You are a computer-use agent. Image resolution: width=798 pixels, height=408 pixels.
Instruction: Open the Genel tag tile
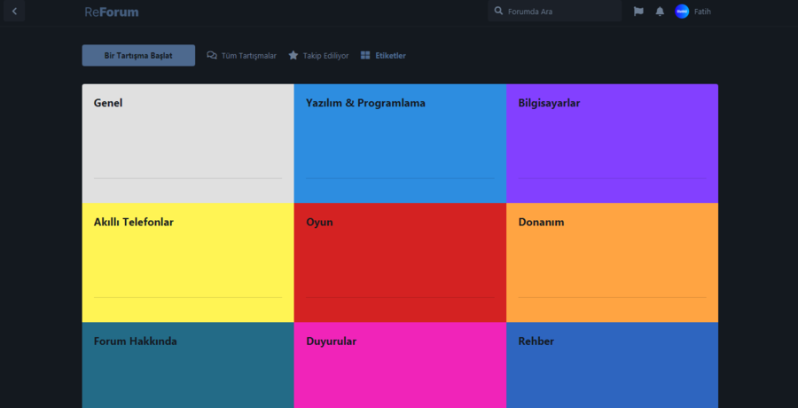(187, 142)
